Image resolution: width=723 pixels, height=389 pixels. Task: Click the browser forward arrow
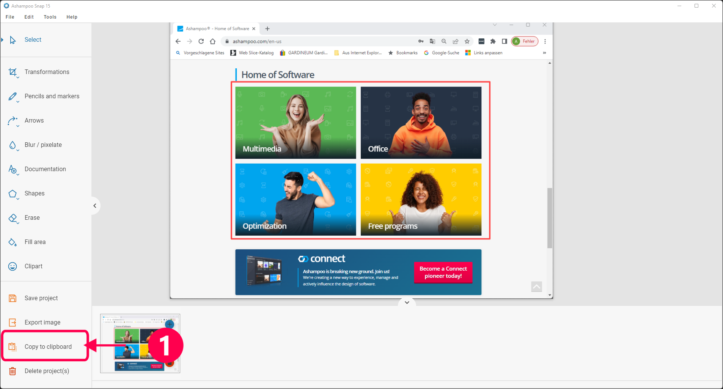[x=190, y=41]
